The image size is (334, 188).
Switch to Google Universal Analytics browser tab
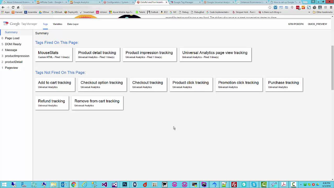219,2
